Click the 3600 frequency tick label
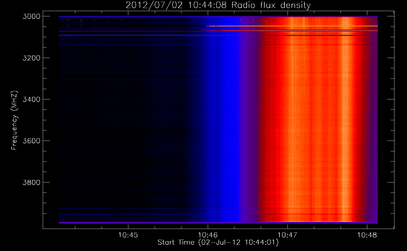This screenshot has height=251, width=407. click(x=31, y=141)
